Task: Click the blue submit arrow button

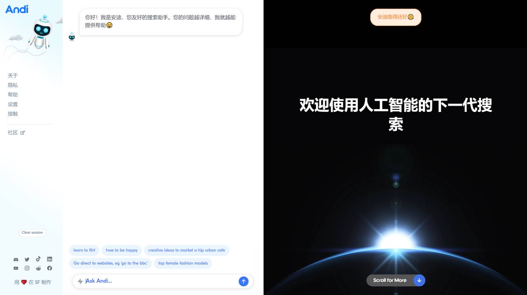Action: pyautogui.click(x=243, y=281)
